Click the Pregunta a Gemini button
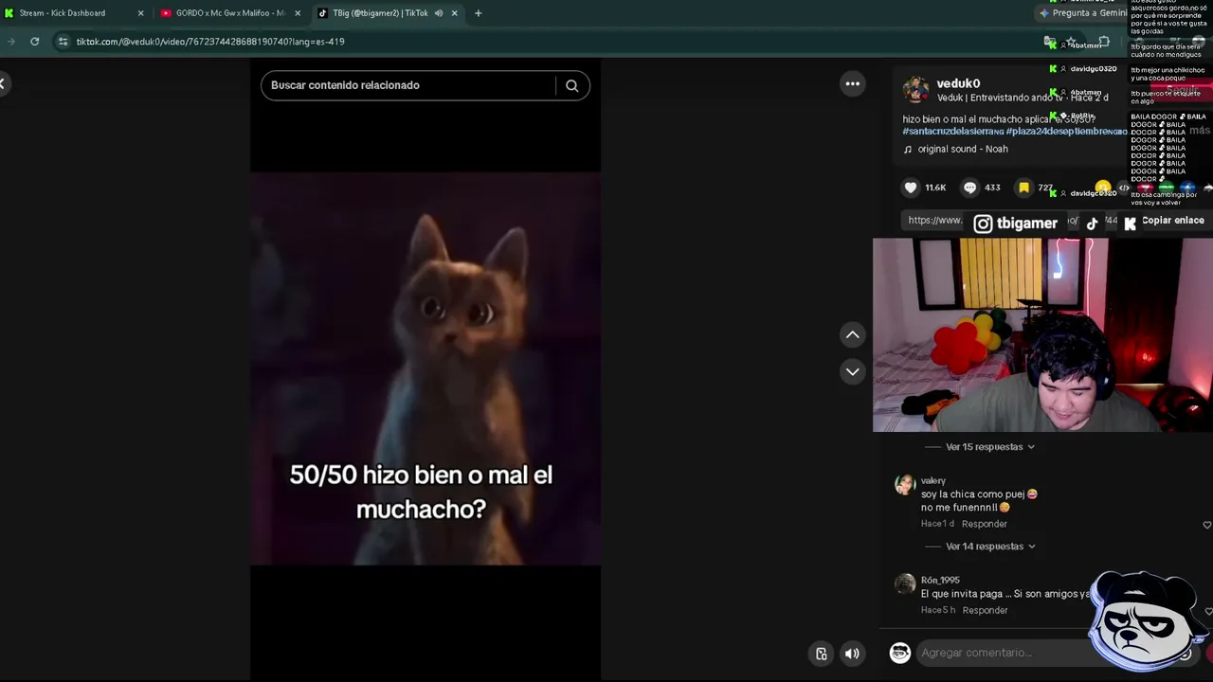The width and height of the screenshot is (1213, 682). pyautogui.click(x=1083, y=13)
